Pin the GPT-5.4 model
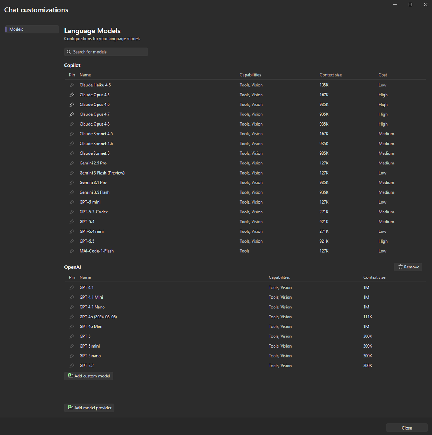432x435 pixels. pyautogui.click(x=72, y=222)
